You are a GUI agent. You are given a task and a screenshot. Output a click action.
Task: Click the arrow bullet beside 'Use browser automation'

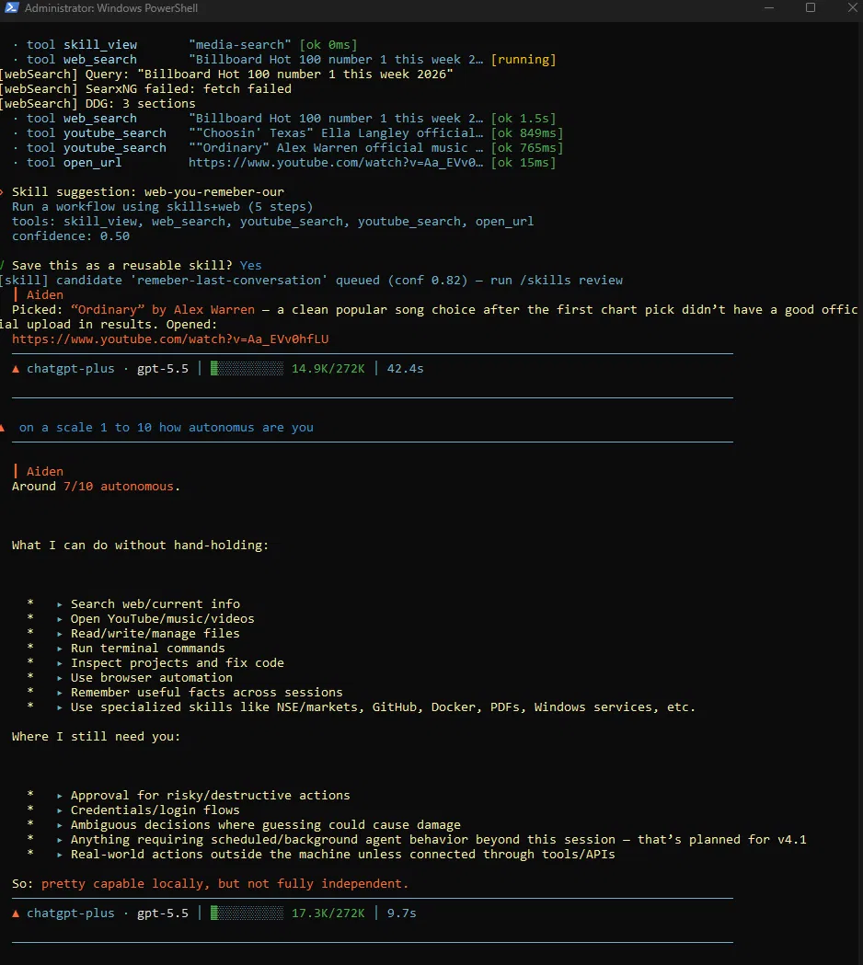(x=60, y=678)
